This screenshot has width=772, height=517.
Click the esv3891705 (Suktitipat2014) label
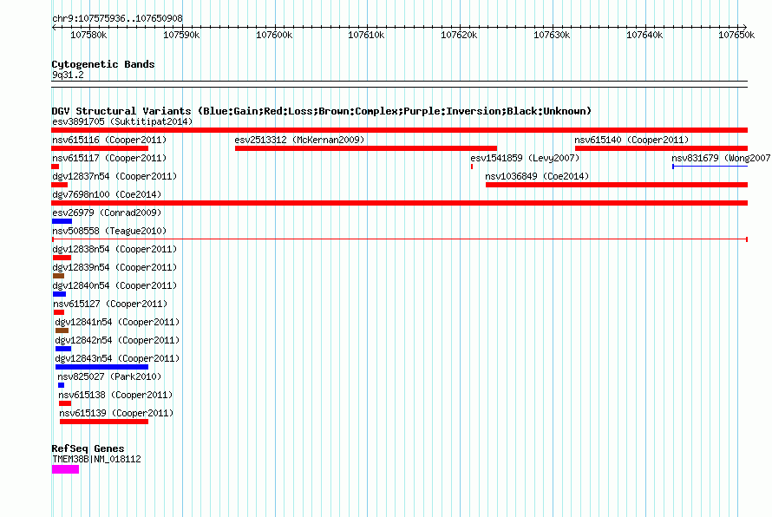pos(122,121)
